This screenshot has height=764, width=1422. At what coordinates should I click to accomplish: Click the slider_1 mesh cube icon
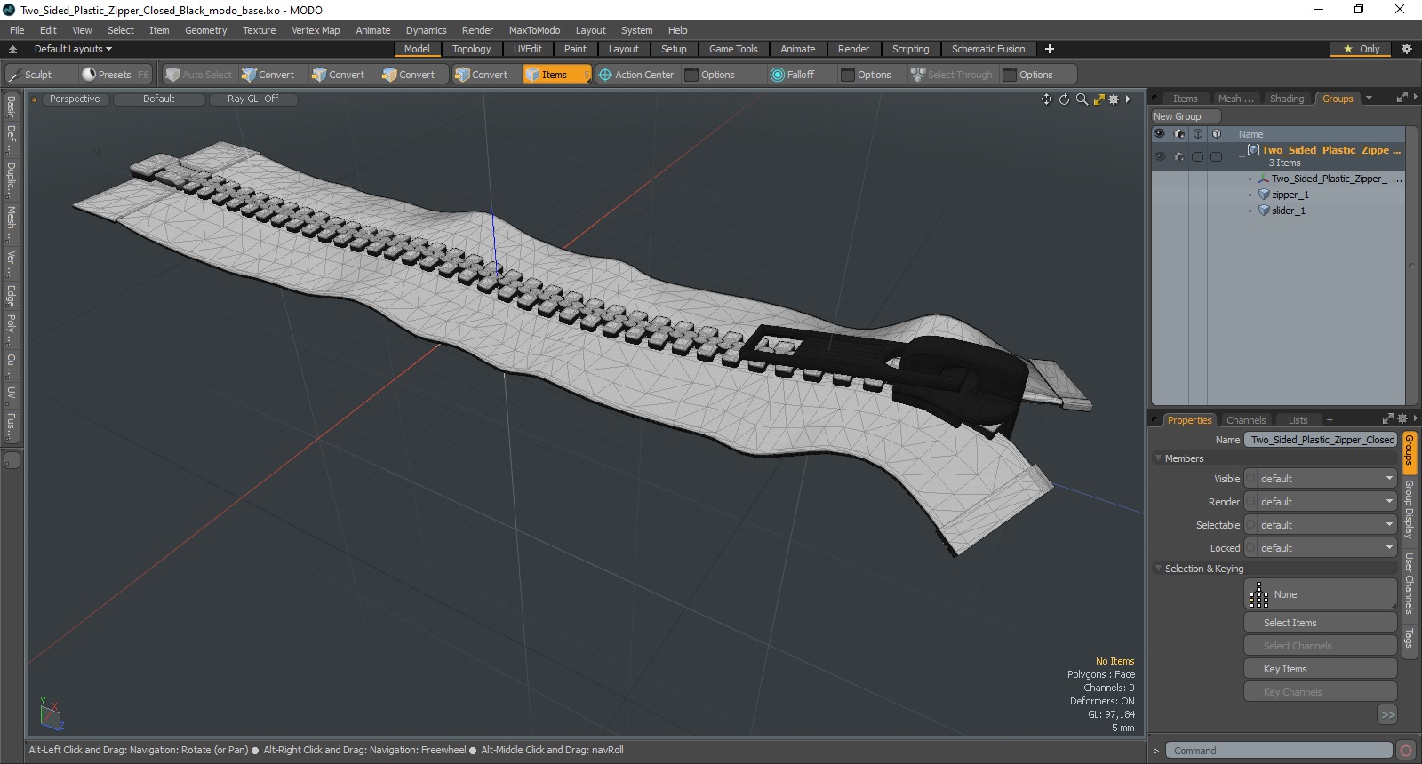click(1264, 211)
